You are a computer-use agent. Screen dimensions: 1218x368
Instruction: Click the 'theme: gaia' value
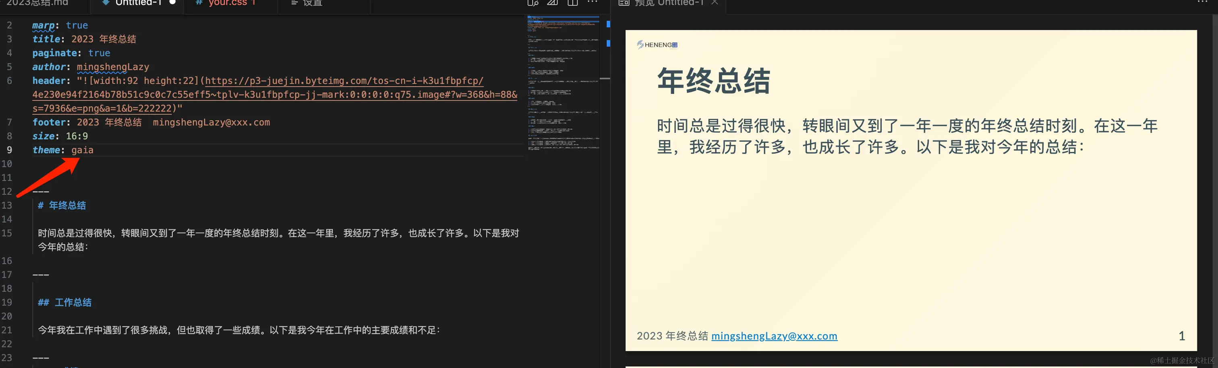pos(82,150)
